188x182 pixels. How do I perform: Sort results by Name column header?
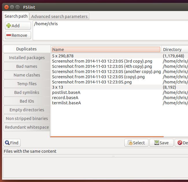coord(106,50)
